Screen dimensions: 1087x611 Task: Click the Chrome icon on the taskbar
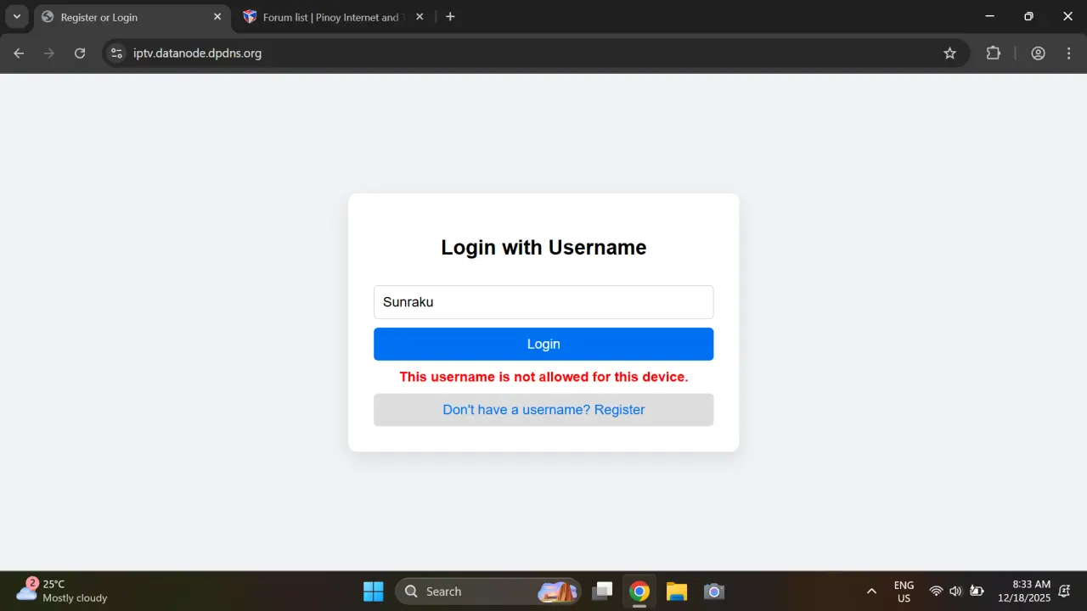639,591
